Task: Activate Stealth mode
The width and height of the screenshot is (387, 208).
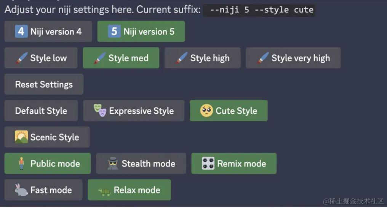Action: pyautogui.click(x=141, y=164)
